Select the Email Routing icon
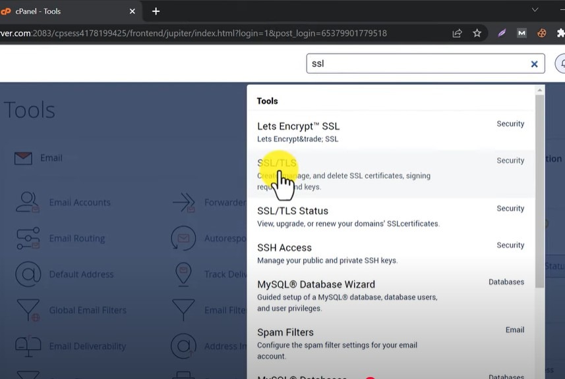The height and width of the screenshot is (379, 565). click(27, 238)
